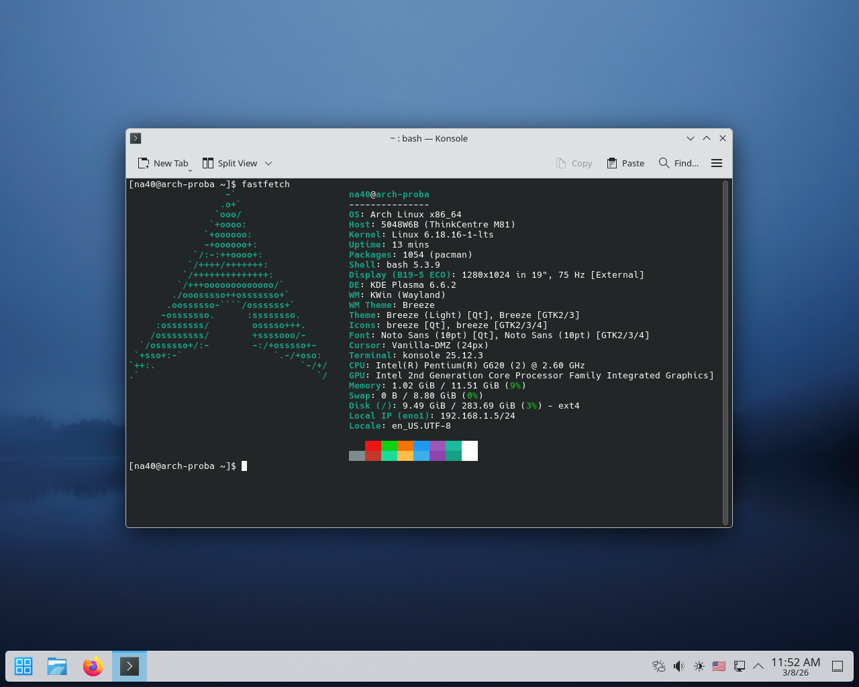Click the "Font: Noto Sans (10pt)" line

click(x=499, y=335)
